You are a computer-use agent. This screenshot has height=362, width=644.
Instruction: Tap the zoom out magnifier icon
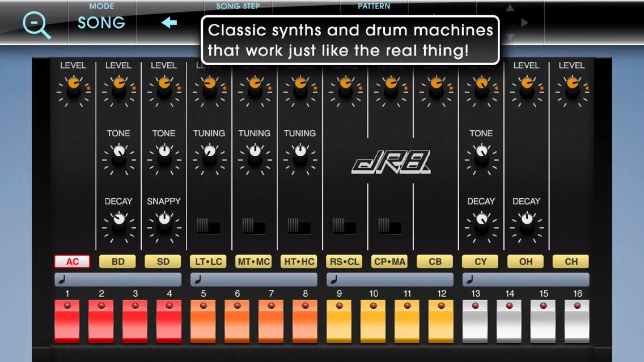36,24
